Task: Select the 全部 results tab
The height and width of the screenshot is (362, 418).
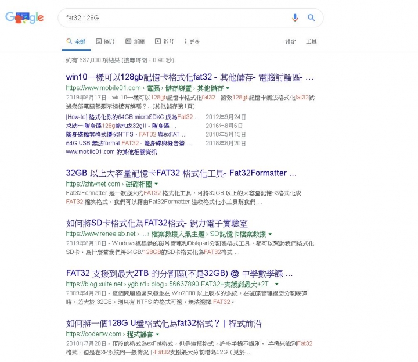Action: (x=76, y=42)
